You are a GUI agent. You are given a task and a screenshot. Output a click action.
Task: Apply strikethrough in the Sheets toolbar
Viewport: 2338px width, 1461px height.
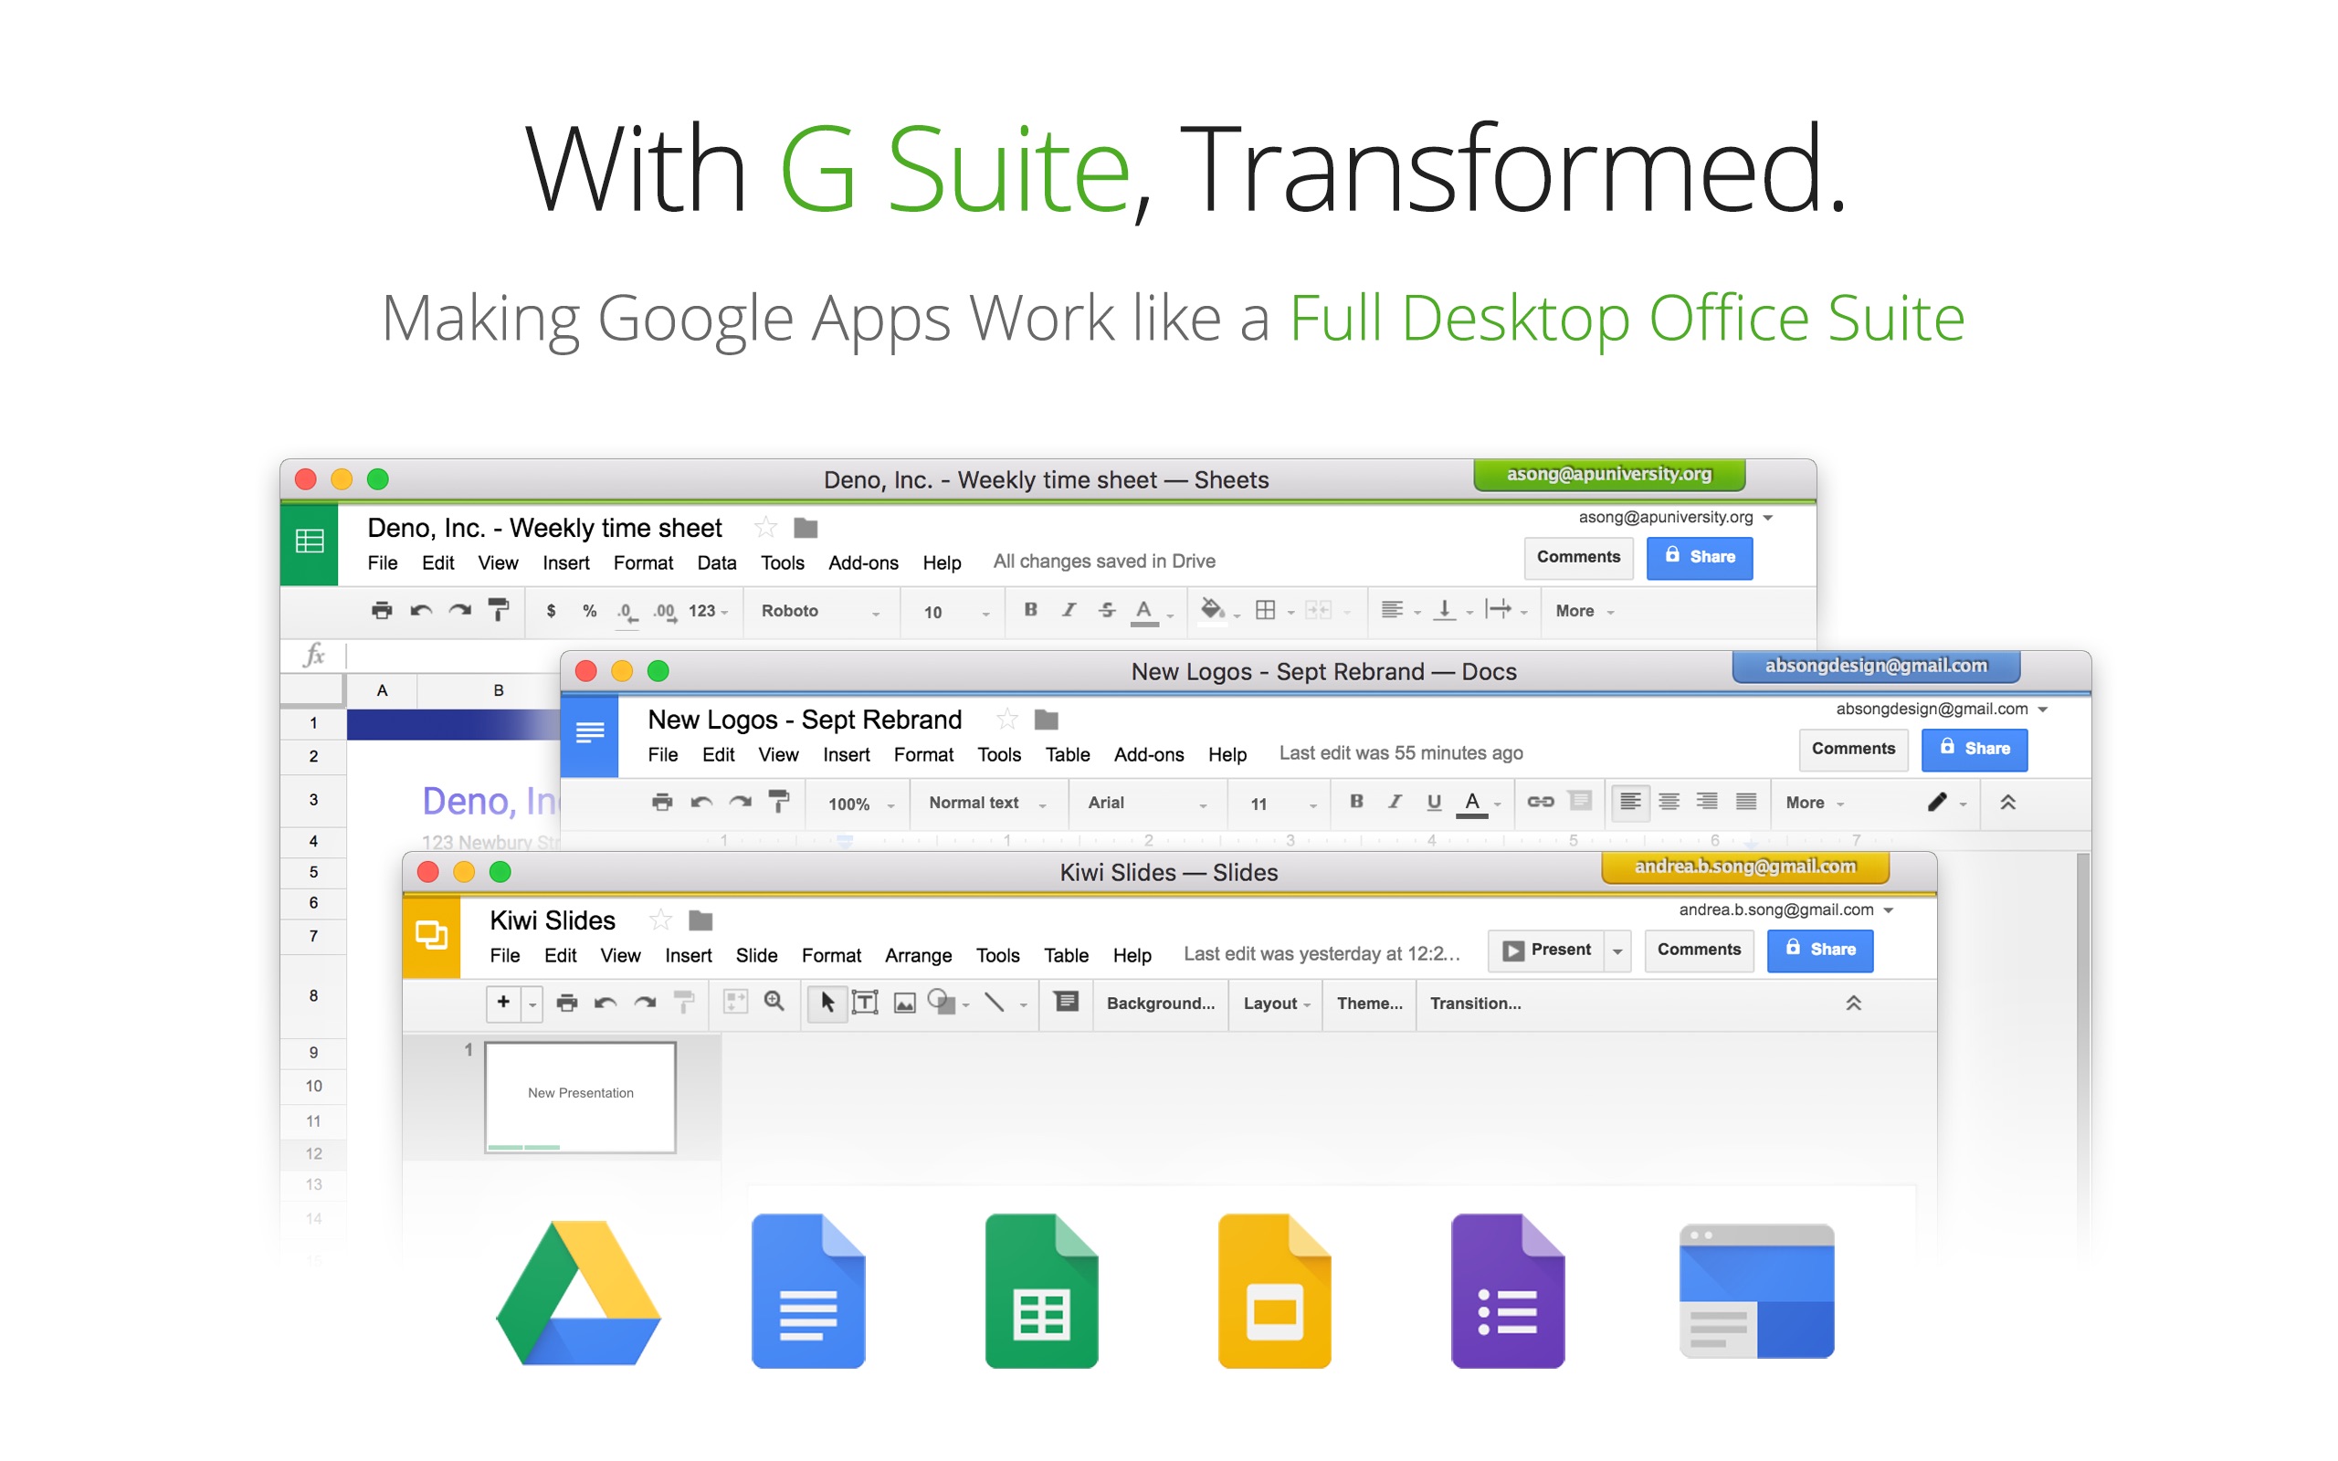click(x=1107, y=610)
